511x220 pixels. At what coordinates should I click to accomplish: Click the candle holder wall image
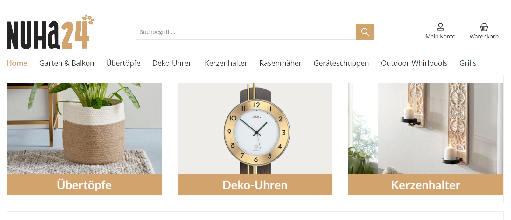(426, 128)
